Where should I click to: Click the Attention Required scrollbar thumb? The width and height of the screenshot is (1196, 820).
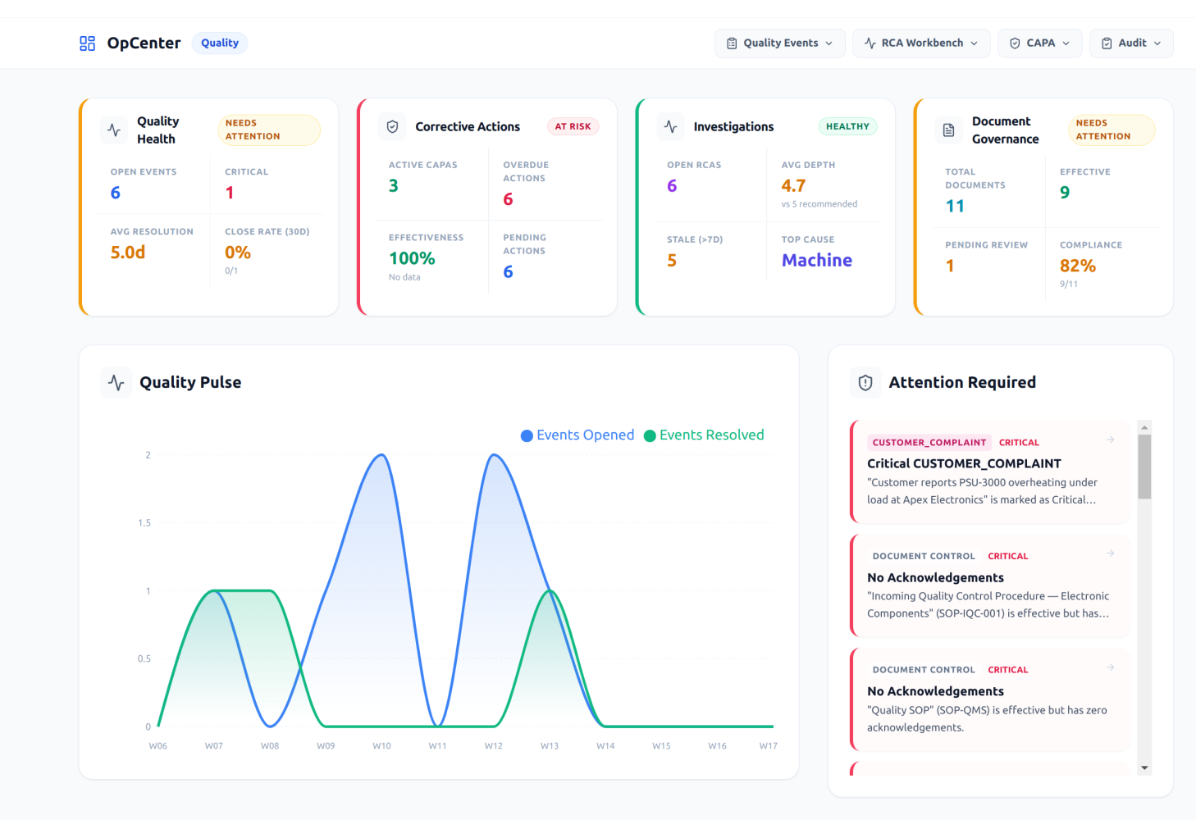1144,467
